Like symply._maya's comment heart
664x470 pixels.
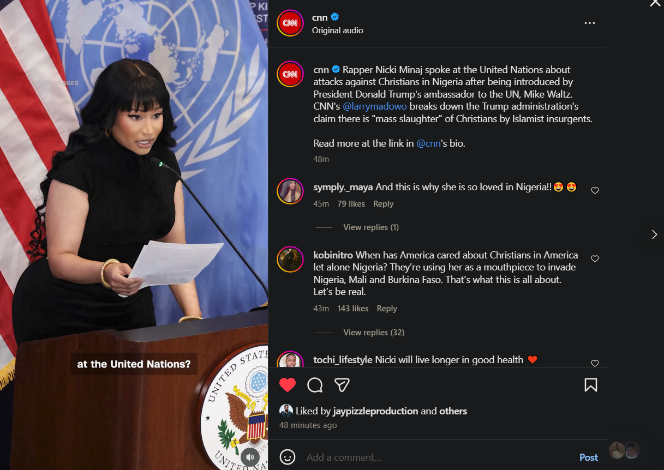[595, 190]
